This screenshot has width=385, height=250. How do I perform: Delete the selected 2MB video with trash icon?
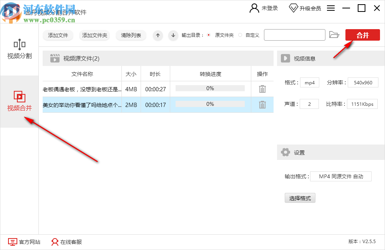click(x=262, y=104)
